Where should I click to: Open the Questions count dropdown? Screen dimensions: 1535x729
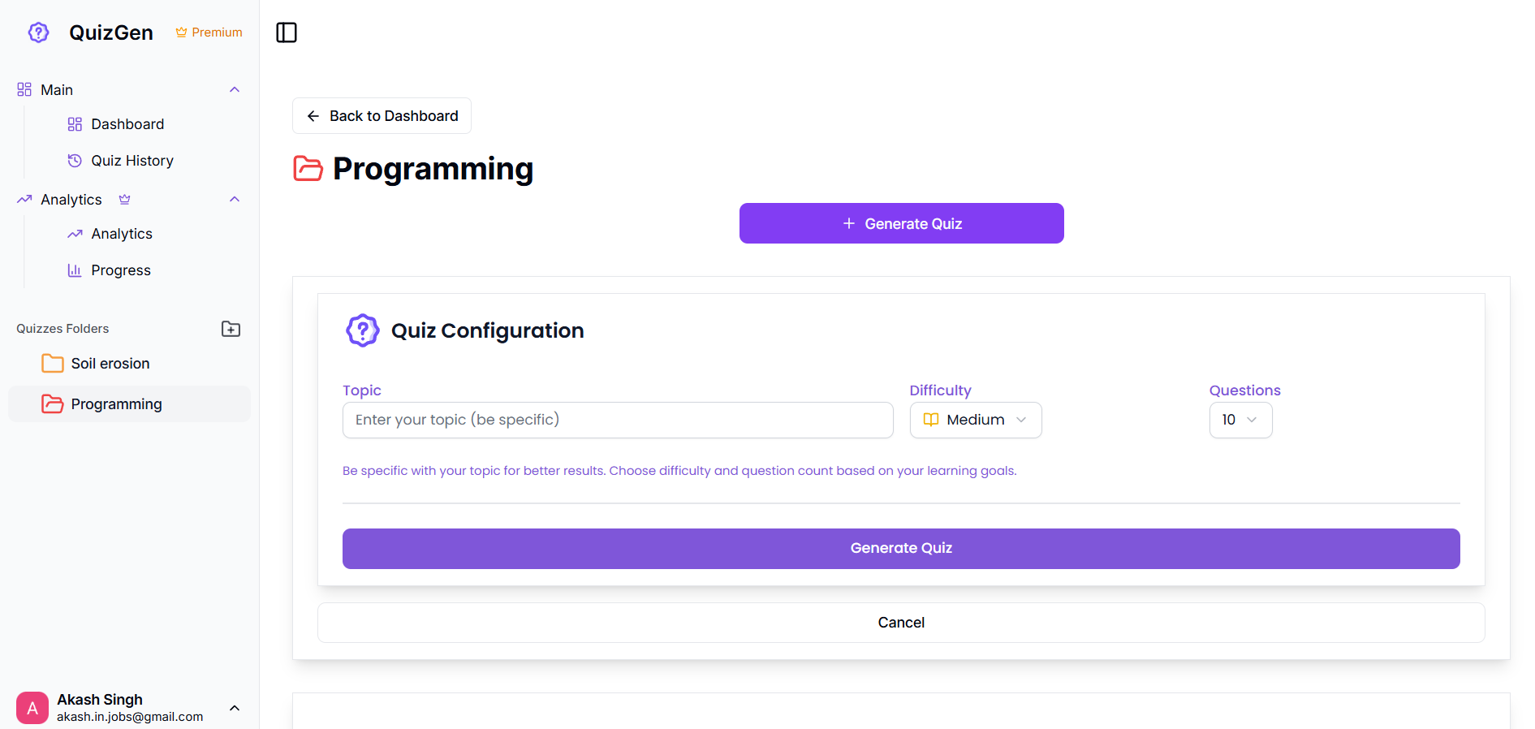click(1240, 421)
